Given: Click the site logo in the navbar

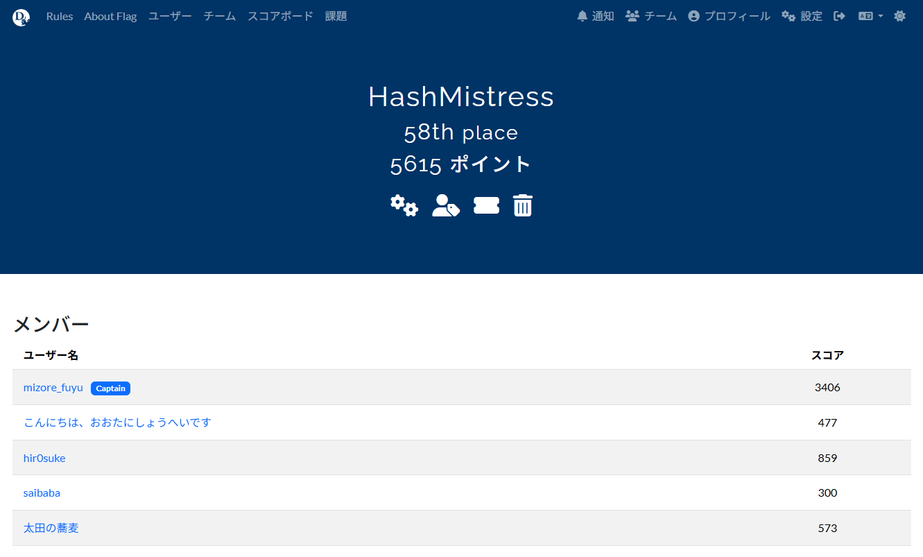Looking at the screenshot, I should 21,17.
